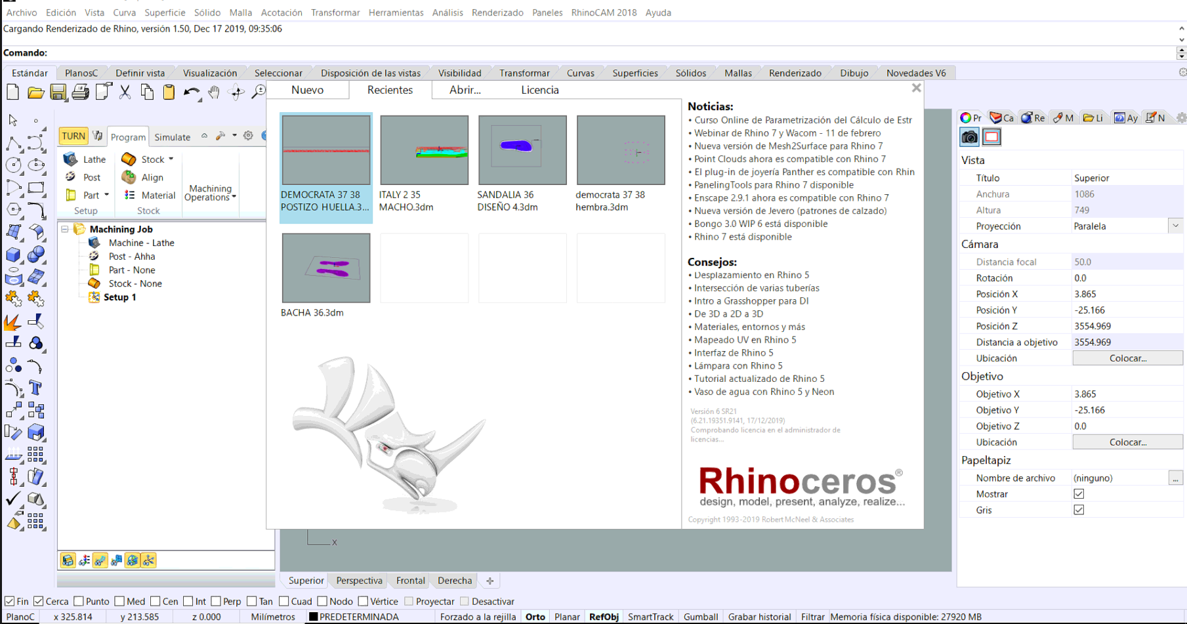Viewport: 1187px width, 624px height.
Task: Open the RhinoCAM 2018 menu
Action: click(x=604, y=12)
